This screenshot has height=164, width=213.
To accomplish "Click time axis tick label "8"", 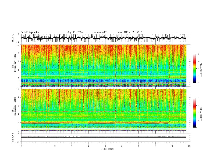I will (x=155, y=146).
